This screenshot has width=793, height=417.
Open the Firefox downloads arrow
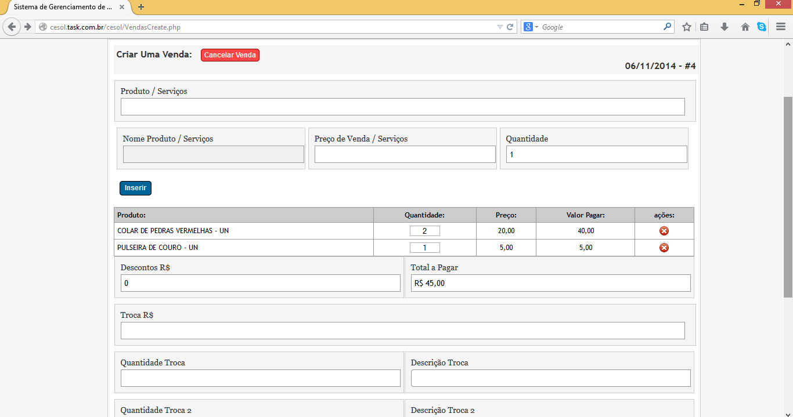(724, 27)
